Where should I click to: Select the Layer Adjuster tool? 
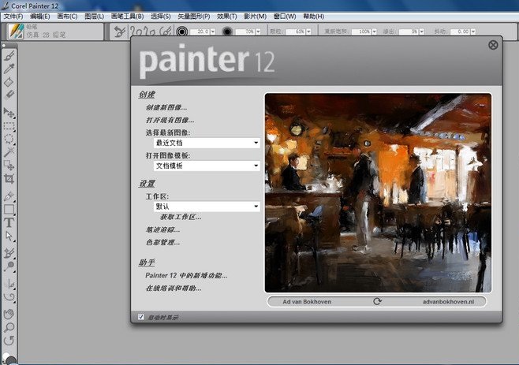[9, 113]
